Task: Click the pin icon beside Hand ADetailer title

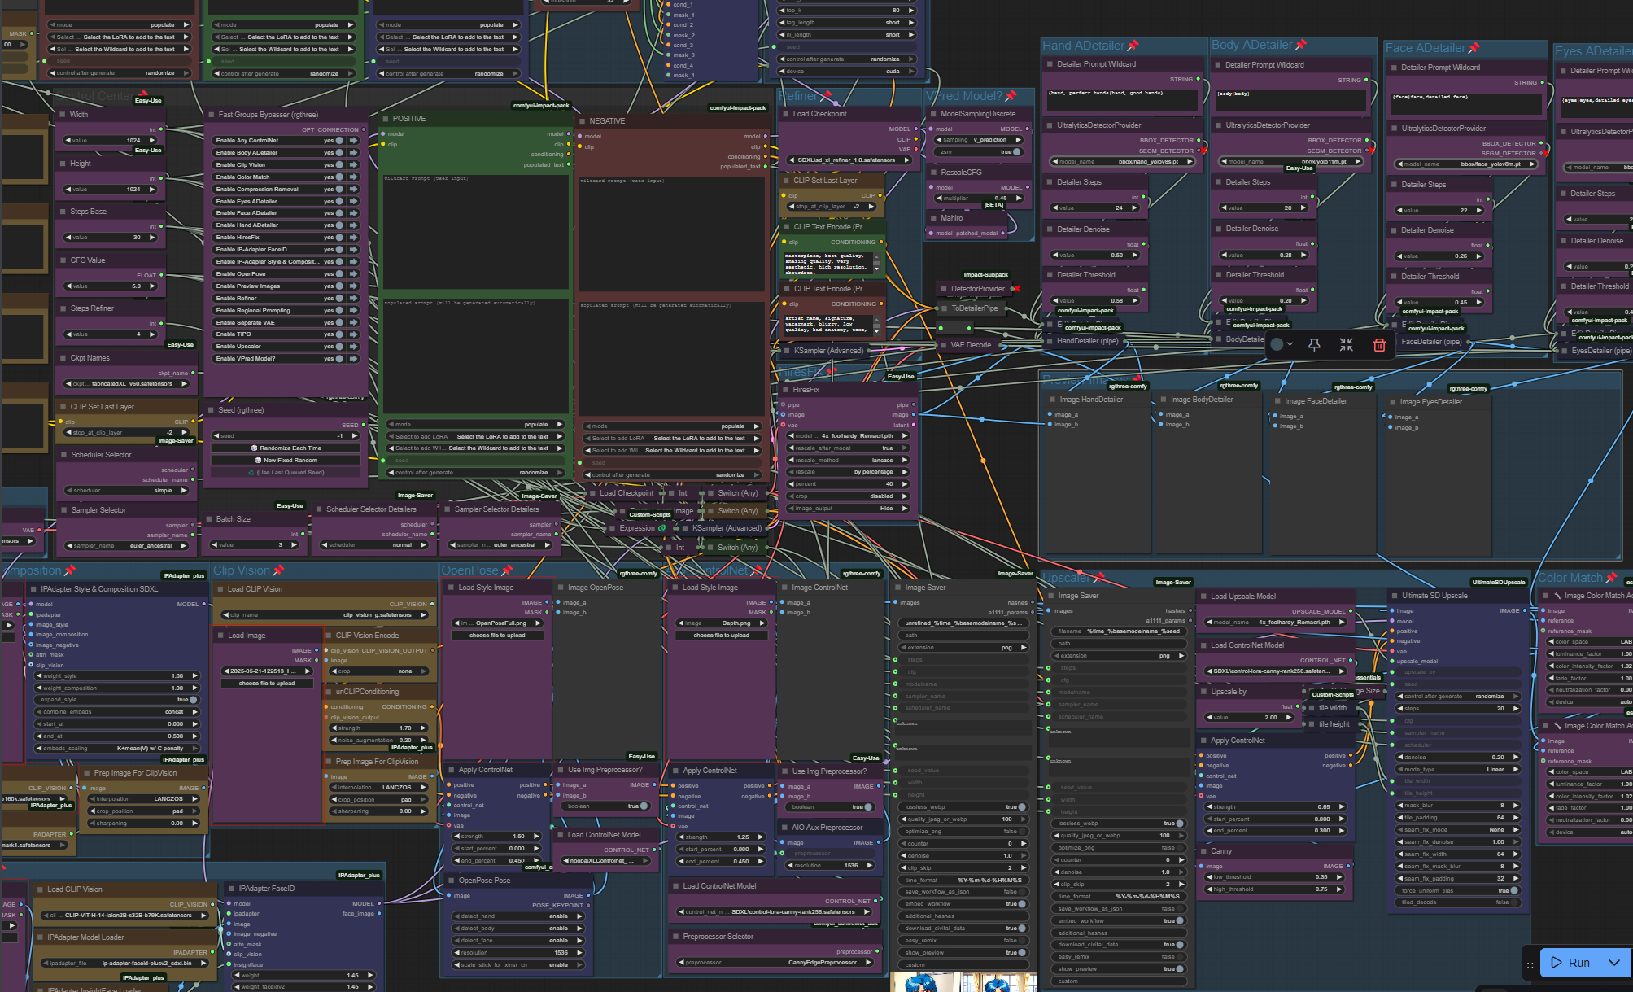Action: pyautogui.click(x=1133, y=46)
